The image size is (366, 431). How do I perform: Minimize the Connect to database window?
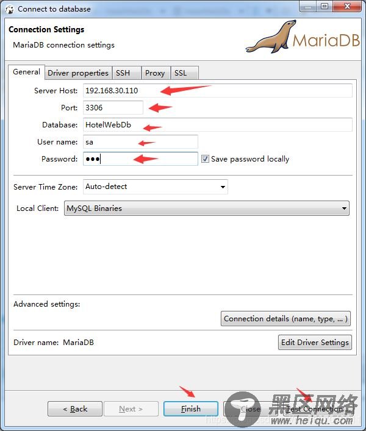coord(308,7)
